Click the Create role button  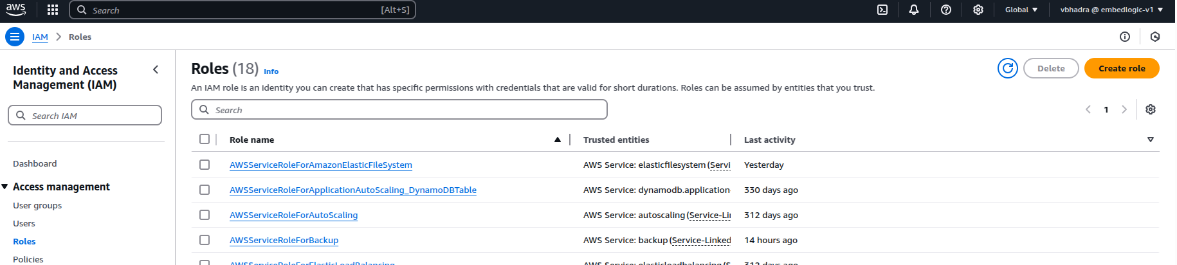[1121, 68]
